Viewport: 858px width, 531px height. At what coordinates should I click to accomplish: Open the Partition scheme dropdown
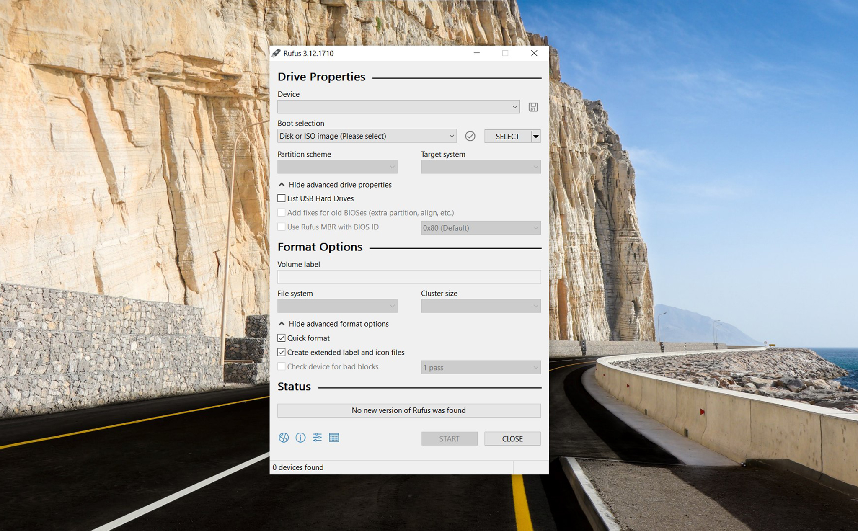(337, 167)
